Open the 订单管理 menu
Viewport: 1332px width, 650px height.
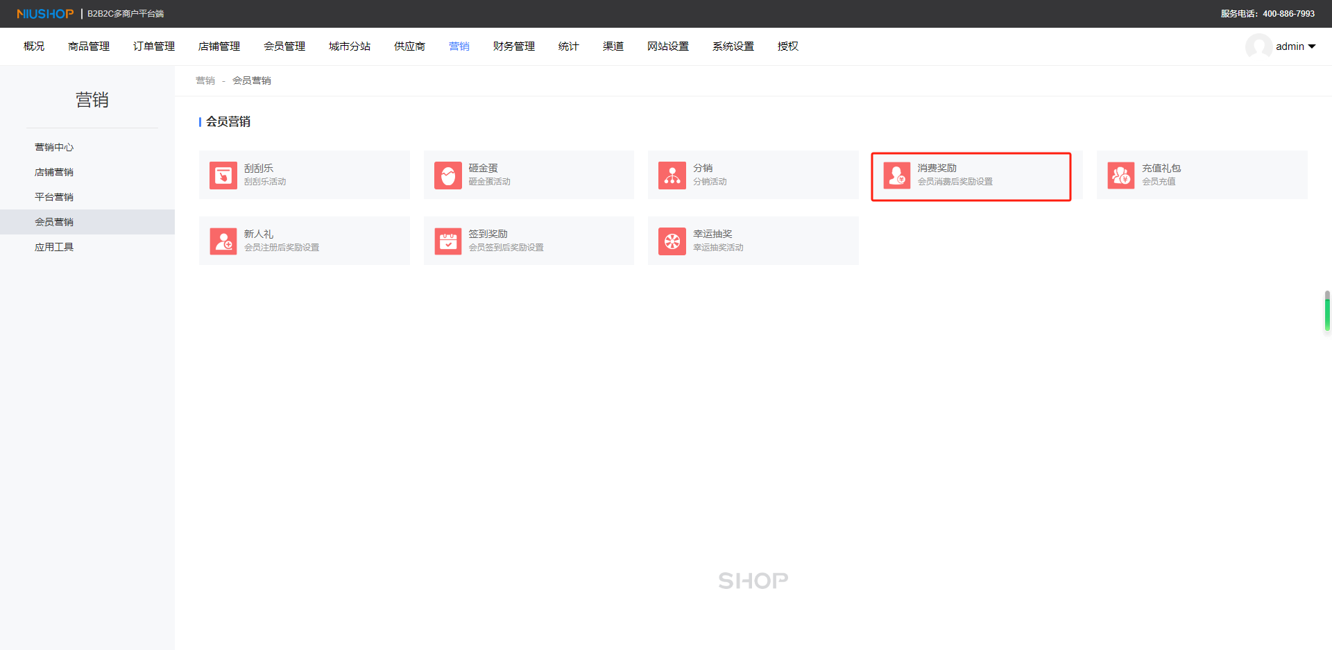click(x=154, y=46)
